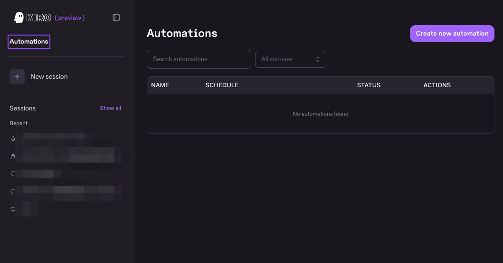Start a New session

[x=49, y=77]
